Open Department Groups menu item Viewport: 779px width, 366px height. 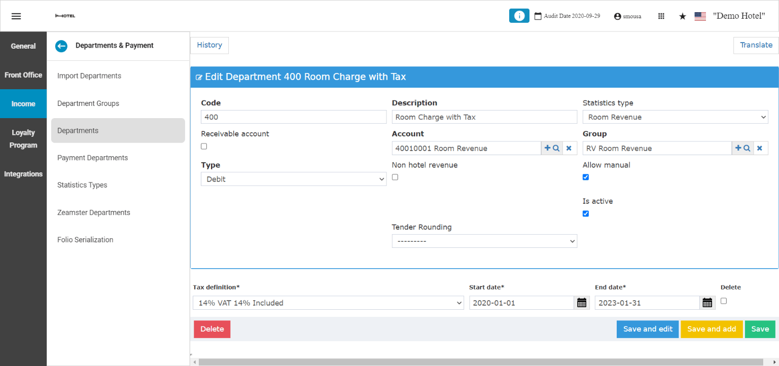coord(118,103)
